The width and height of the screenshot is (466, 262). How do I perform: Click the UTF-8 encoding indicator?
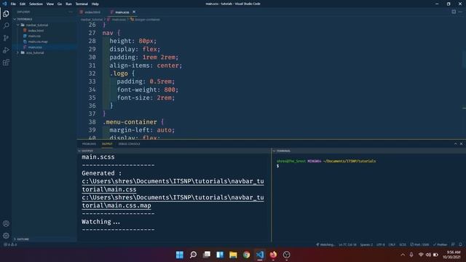pos(380,245)
